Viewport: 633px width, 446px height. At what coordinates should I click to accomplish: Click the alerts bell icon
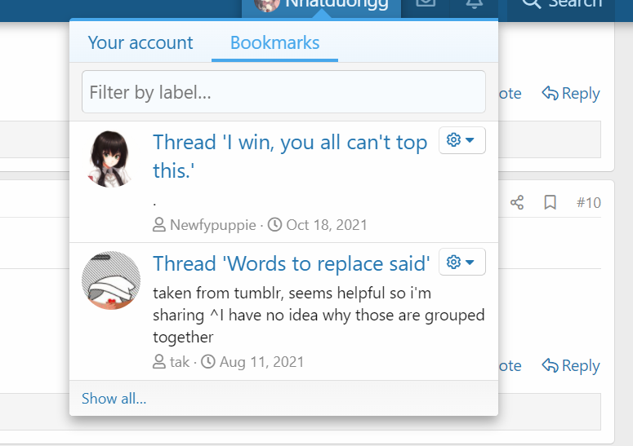[474, 4]
